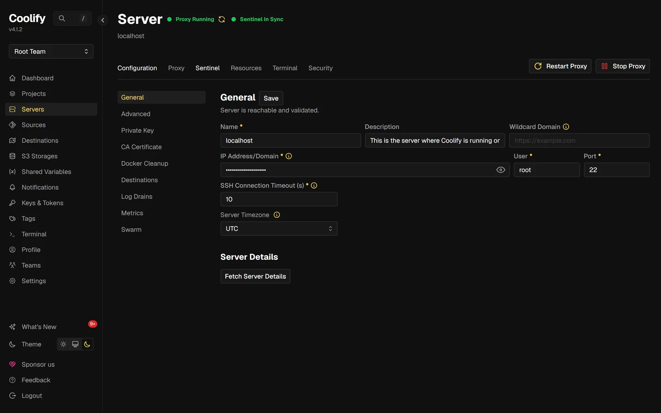Open Sources from its diamond icon
Screen dimensions: 661x413
click(12, 125)
